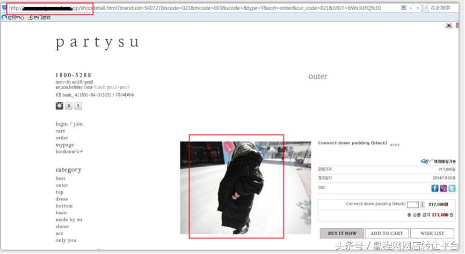Click the 1800-5288 phone number

[74, 75]
